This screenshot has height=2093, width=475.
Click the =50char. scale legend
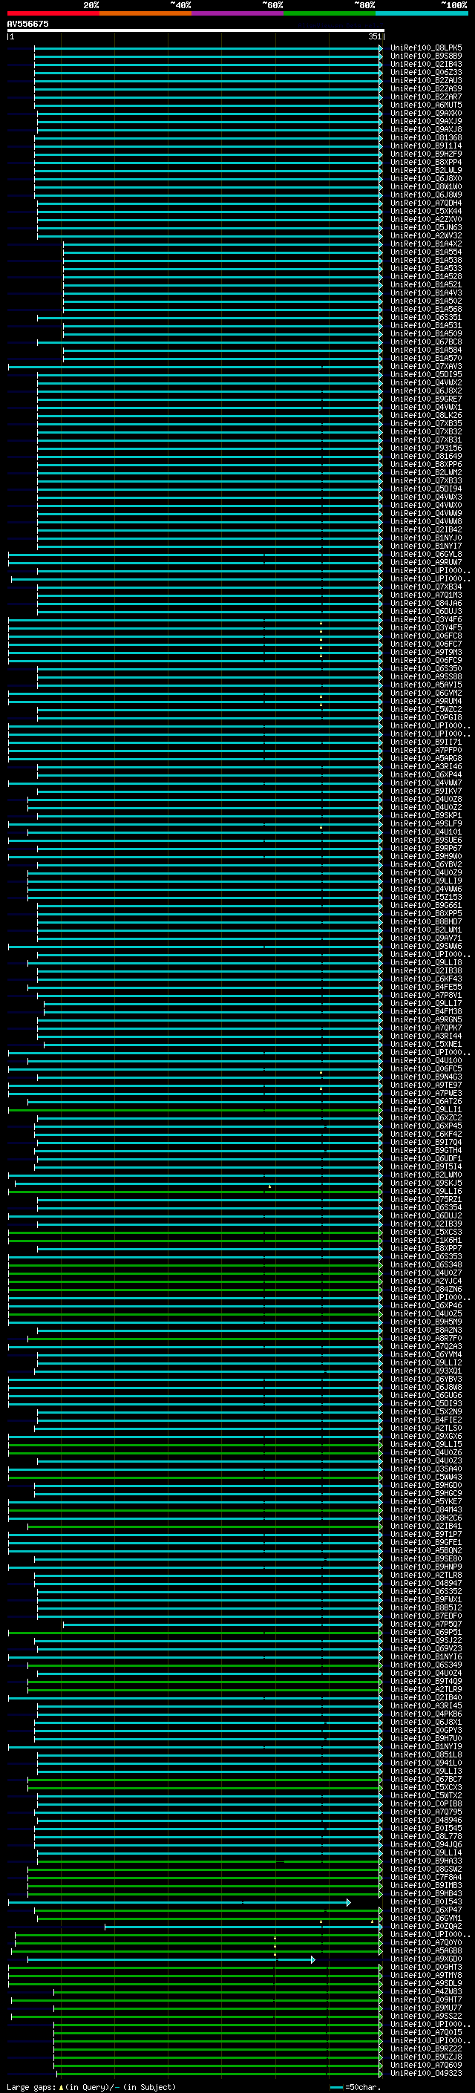pos(355,2086)
